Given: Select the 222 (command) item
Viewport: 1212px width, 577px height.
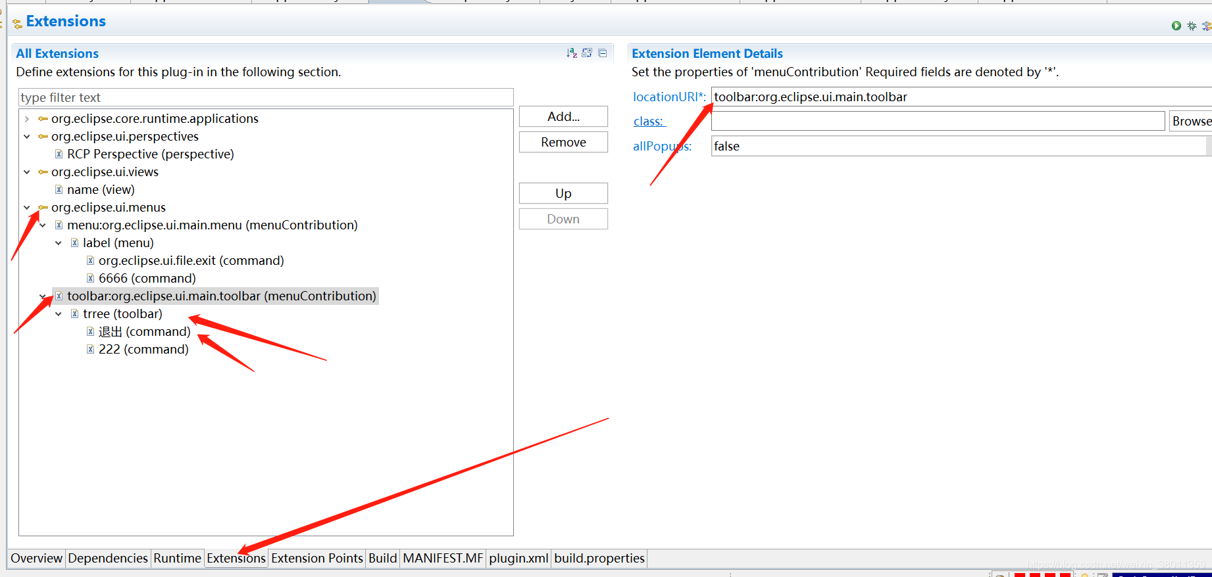Looking at the screenshot, I should click(x=143, y=350).
